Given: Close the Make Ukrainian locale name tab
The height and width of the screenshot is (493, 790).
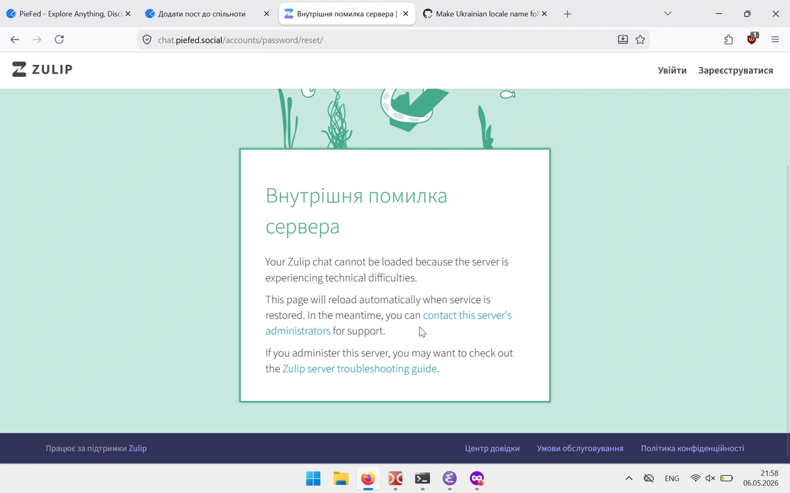Looking at the screenshot, I should coord(544,14).
